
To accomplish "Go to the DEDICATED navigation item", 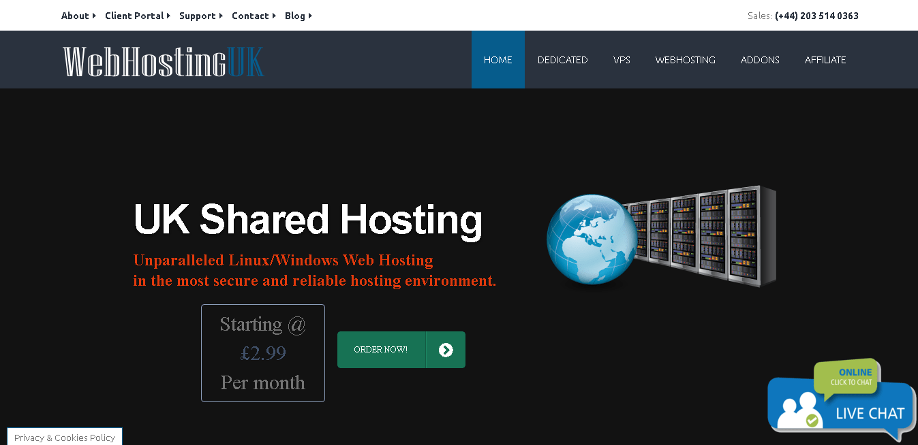I will [x=562, y=60].
